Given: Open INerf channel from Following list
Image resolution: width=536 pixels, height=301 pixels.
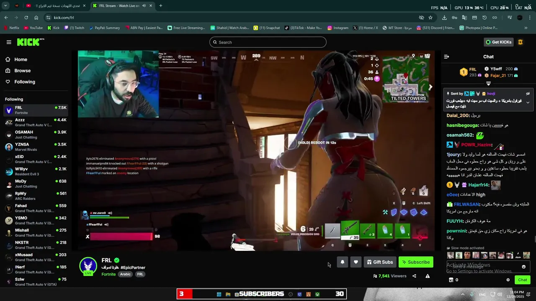Looking at the screenshot, I should [36, 270].
